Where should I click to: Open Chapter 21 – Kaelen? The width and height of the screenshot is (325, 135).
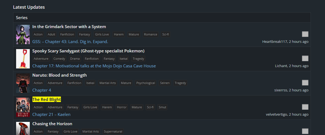click(51, 115)
